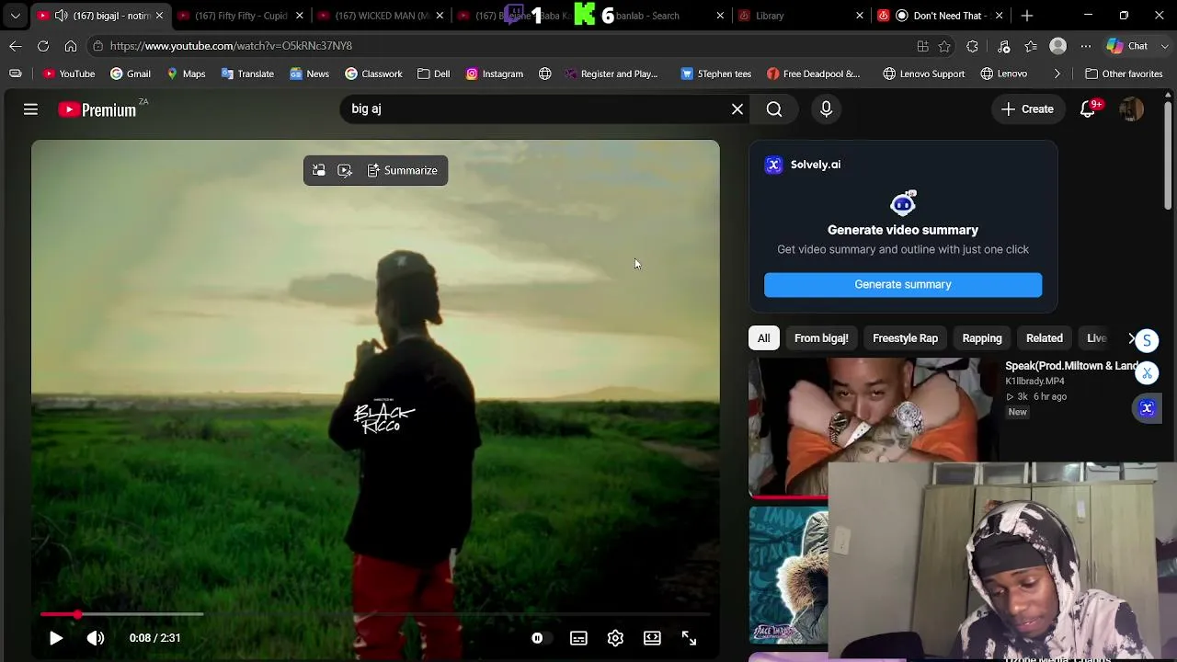This screenshot has height=662, width=1177.
Task: Go back in browser history
Action: [x=16, y=46]
